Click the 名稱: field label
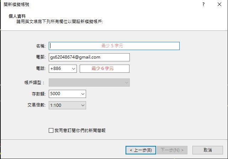Screen dimensions: 228x159 coord(41,46)
